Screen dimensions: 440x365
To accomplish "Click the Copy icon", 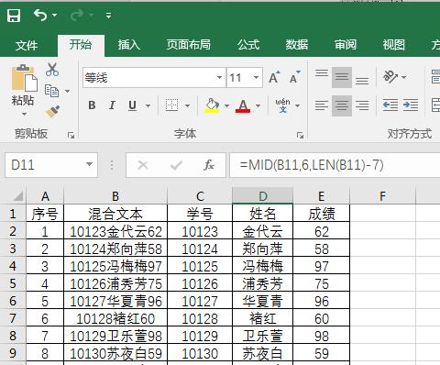I will (x=52, y=91).
